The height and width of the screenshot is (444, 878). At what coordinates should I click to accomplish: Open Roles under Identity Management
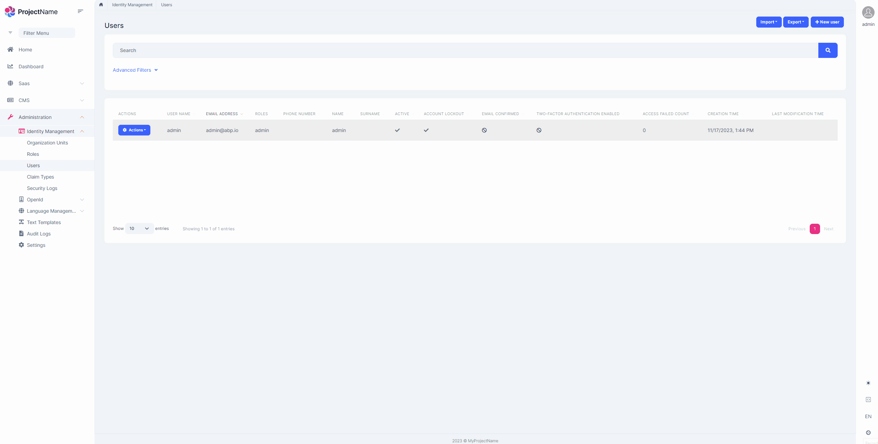tap(33, 154)
